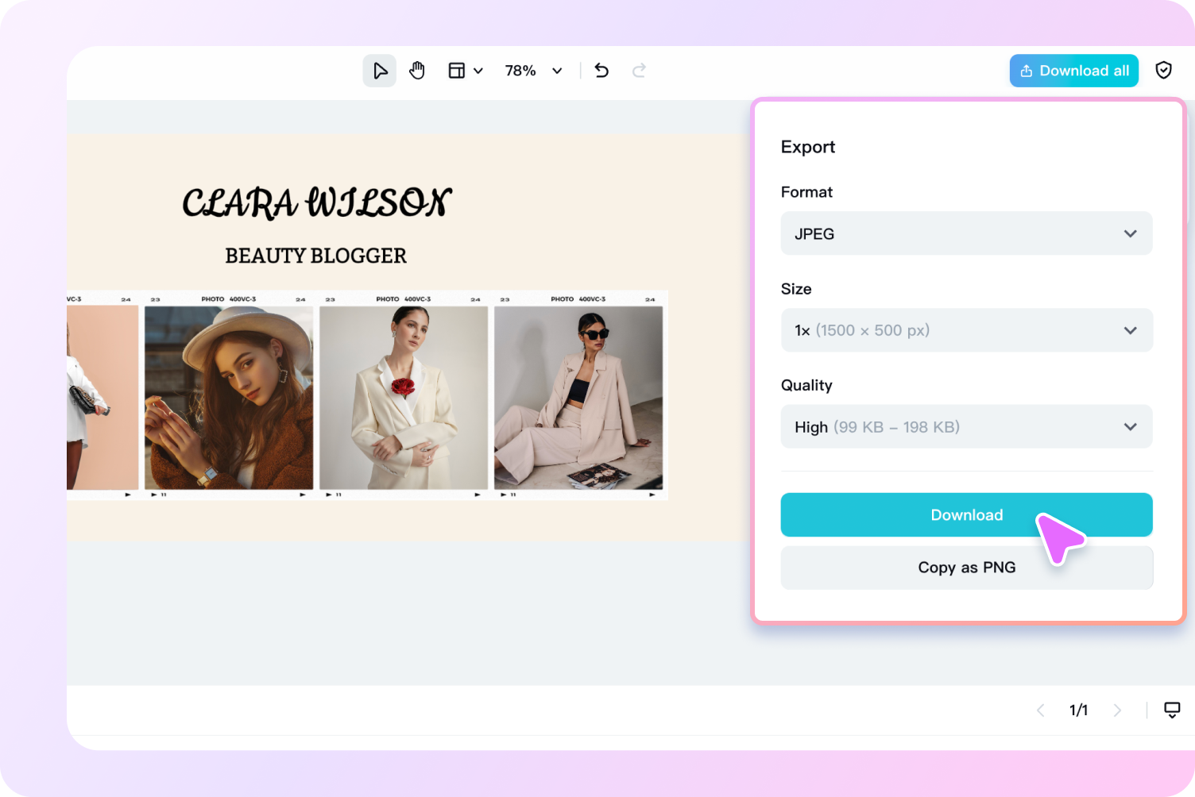
Task: Click the previous page arrow
Action: tap(1041, 710)
